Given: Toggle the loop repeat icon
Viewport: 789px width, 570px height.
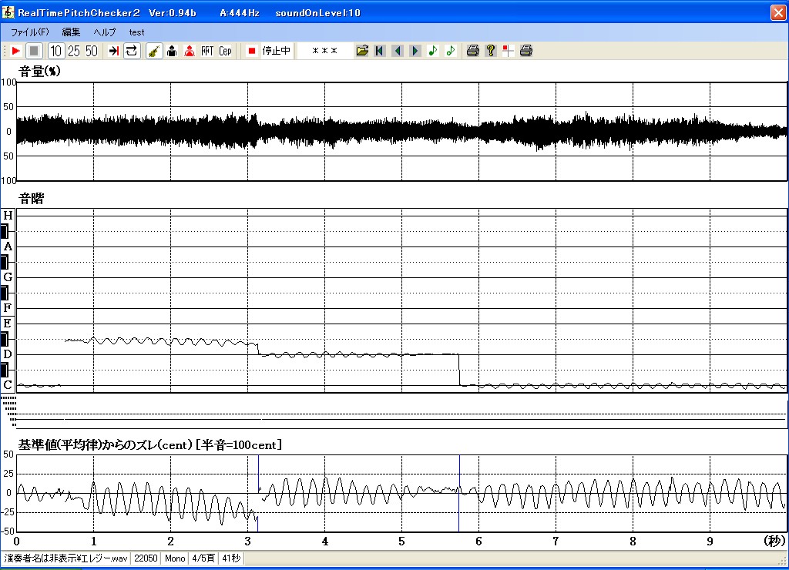Looking at the screenshot, I should point(131,51).
